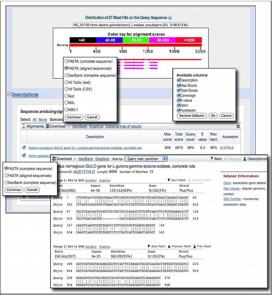Open Distance tree of results
This screenshot has height=296, width=272.
click(x=124, y=126)
